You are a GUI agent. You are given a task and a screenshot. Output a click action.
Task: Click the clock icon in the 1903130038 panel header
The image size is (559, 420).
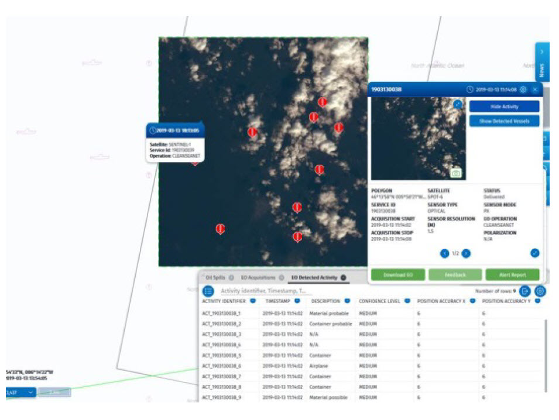[x=470, y=89]
